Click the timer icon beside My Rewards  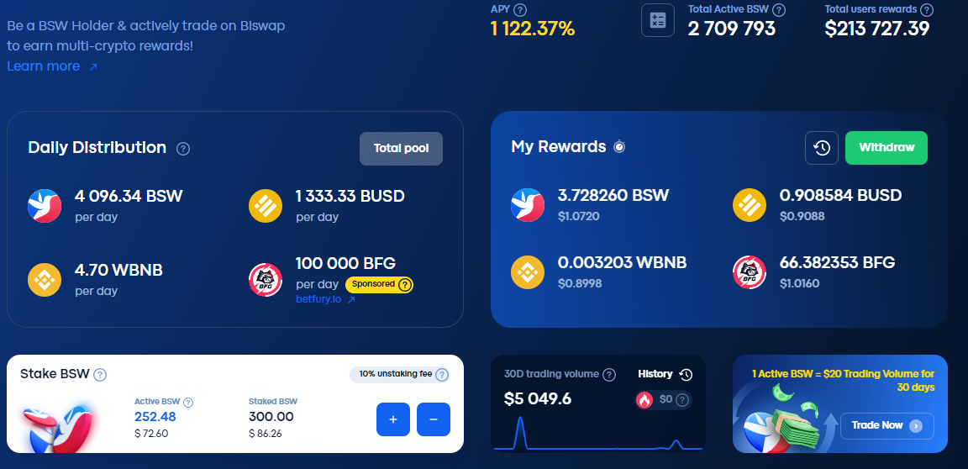[619, 147]
